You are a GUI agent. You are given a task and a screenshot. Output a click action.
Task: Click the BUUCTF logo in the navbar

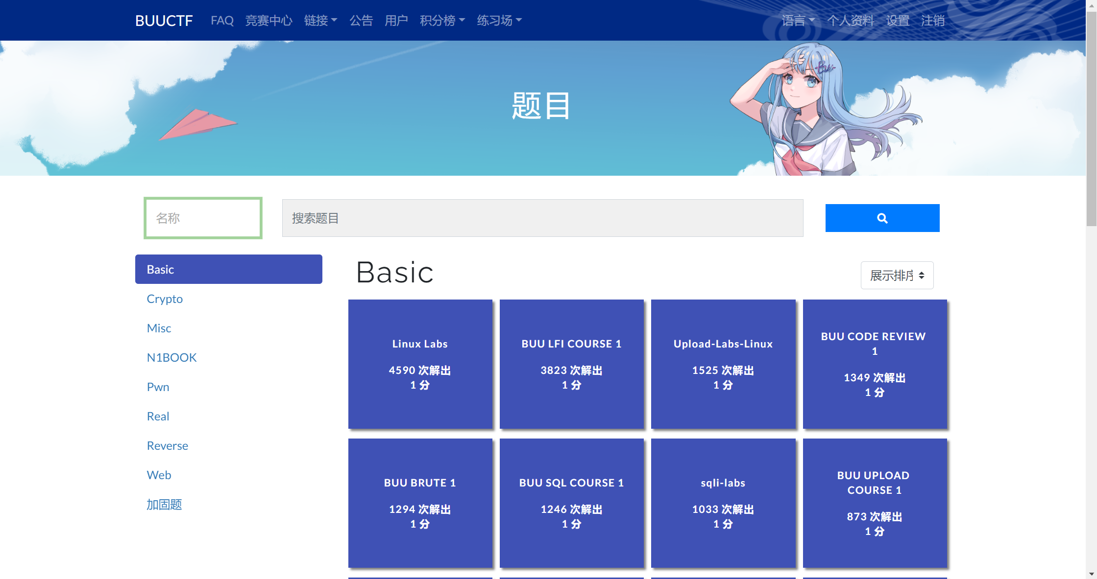click(x=164, y=21)
